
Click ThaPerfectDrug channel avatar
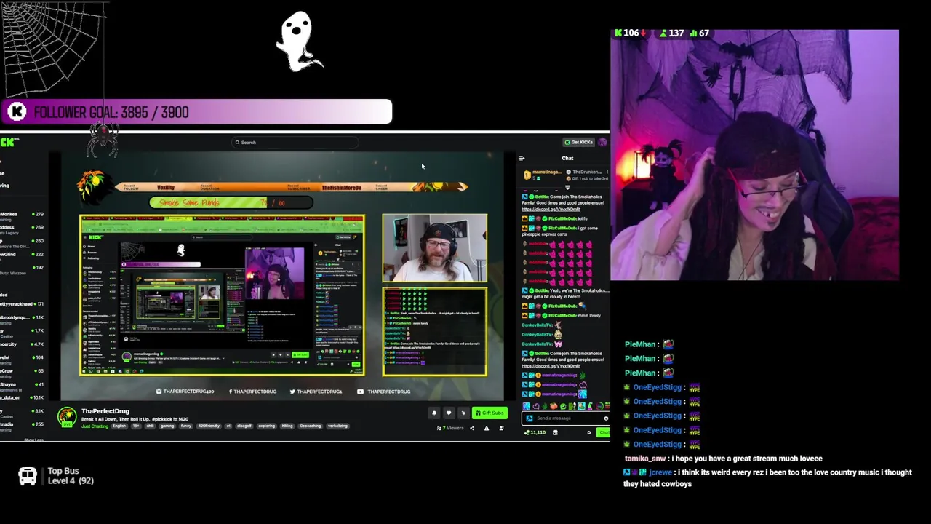pyautogui.click(x=67, y=417)
